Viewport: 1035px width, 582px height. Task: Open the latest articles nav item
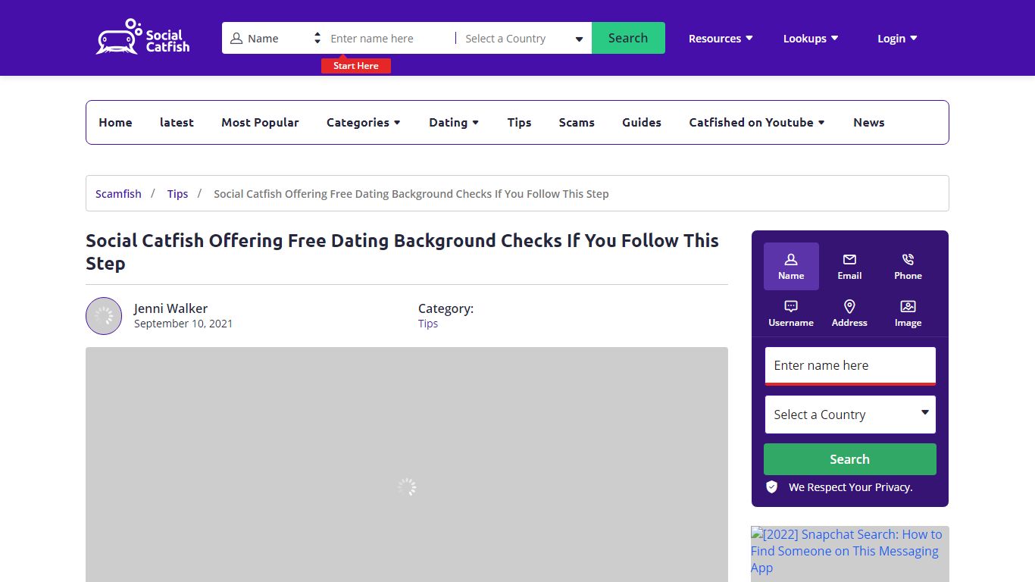point(177,122)
